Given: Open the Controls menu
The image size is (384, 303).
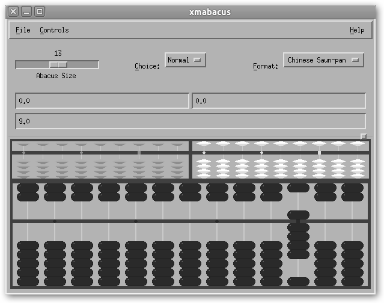Looking at the screenshot, I should [54, 30].
